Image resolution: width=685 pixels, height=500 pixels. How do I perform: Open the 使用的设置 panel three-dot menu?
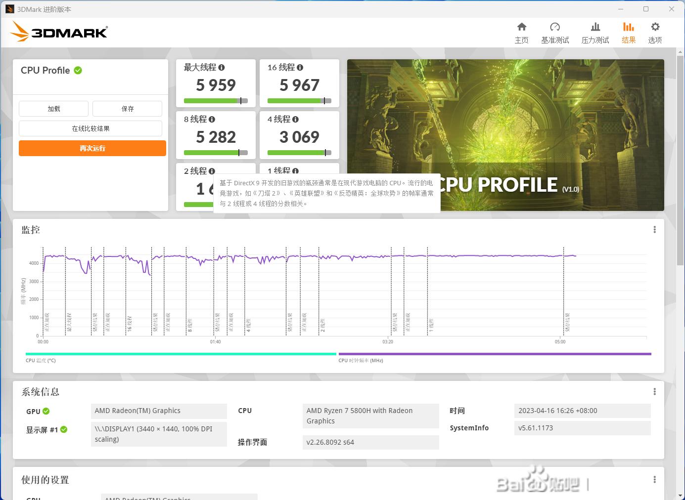(x=654, y=480)
